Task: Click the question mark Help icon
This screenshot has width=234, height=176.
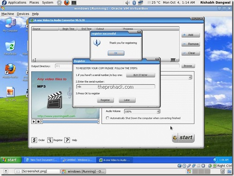Action: (67, 140)
